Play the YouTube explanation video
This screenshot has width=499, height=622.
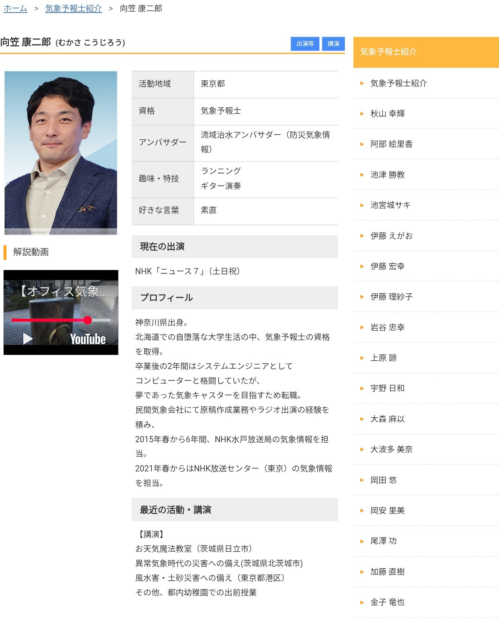pos(28,338)
